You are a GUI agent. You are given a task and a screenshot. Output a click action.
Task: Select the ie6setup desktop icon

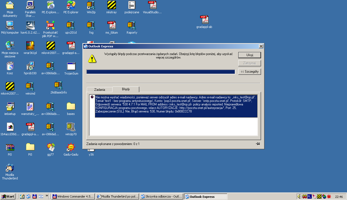click(10, 109)
